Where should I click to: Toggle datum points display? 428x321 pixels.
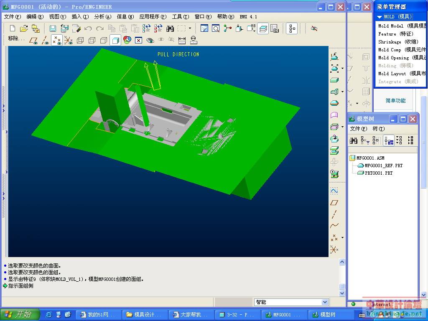[57, 41]
